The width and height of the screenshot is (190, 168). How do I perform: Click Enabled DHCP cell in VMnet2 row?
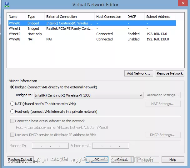point(133,34)
